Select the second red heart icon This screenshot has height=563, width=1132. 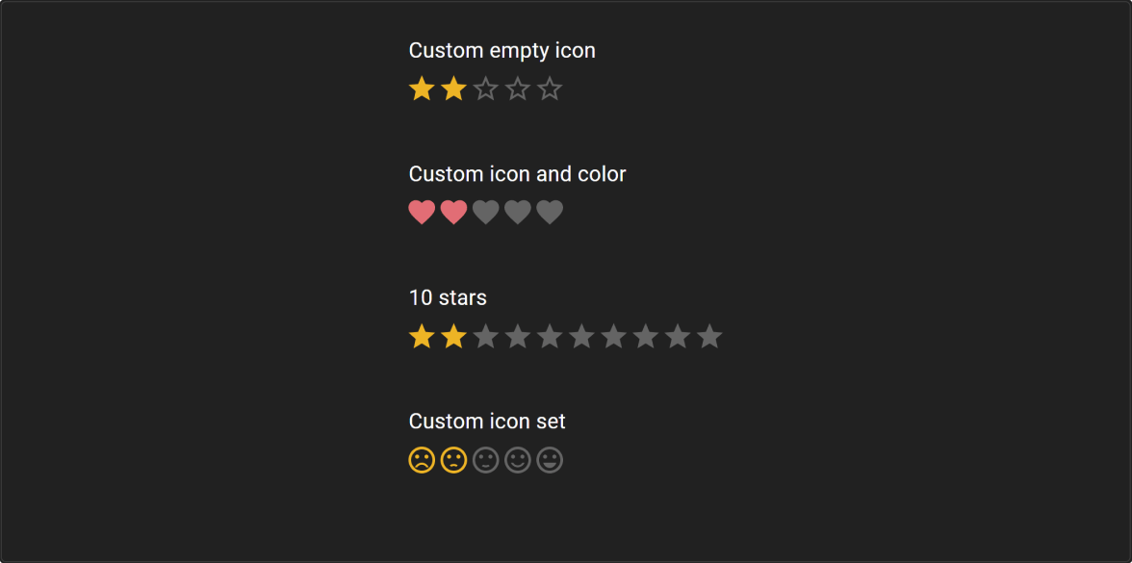point(453,213)
